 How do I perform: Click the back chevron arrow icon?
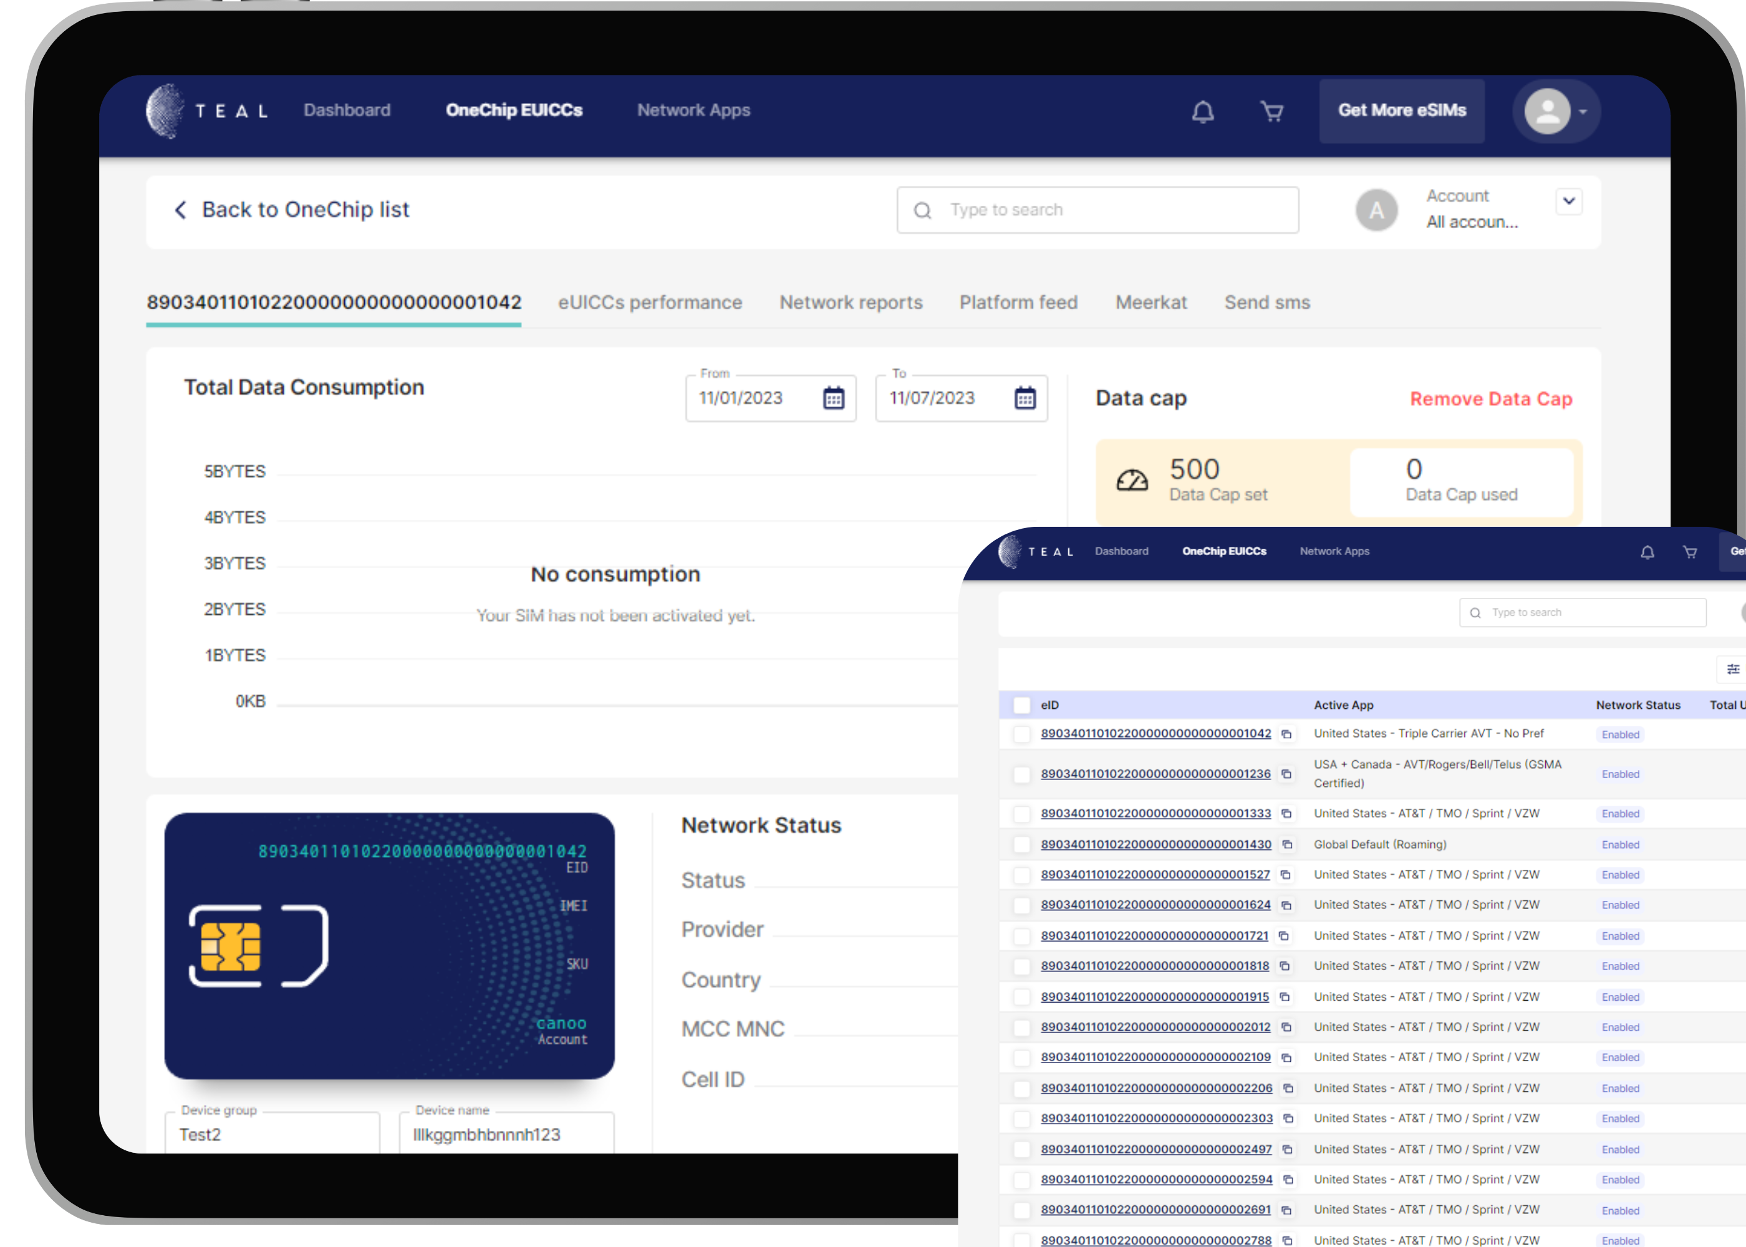click(180, 209)
